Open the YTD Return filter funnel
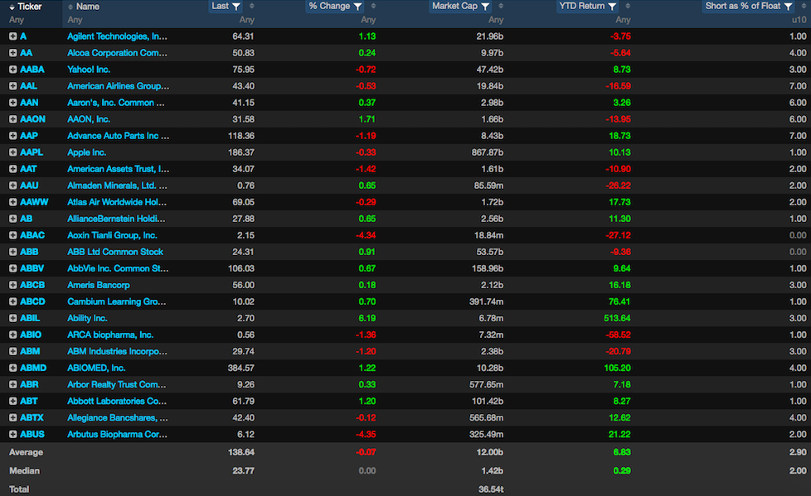The width and height of the screenshot is (811, 496). pyautogui.click(x=612, y=6)
